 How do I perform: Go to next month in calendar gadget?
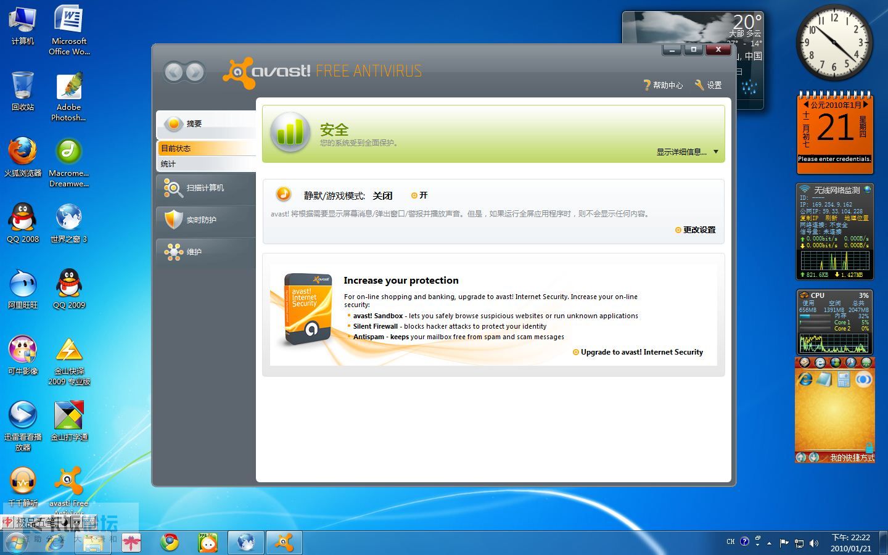click(865, 105)
